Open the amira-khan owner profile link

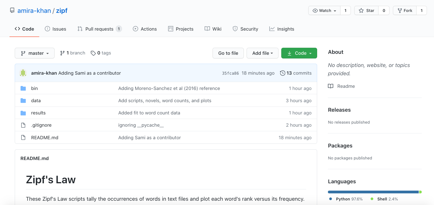pos(34,11)
